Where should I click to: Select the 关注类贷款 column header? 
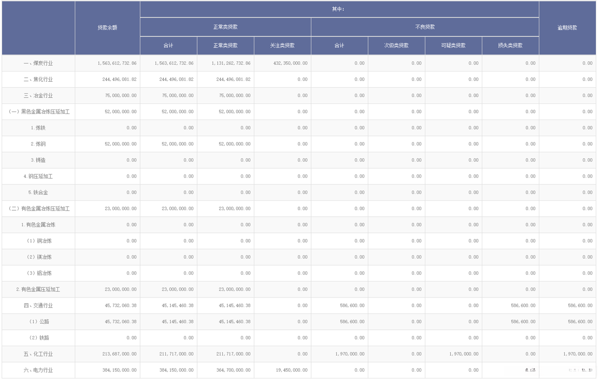[x=282, y=46]
